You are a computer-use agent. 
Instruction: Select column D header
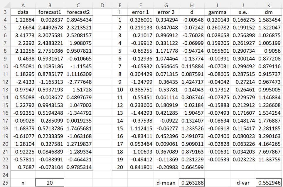coord(102,5)
